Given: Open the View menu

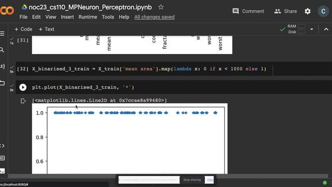Looking at the screenshot, I should (x=51, y=17).
